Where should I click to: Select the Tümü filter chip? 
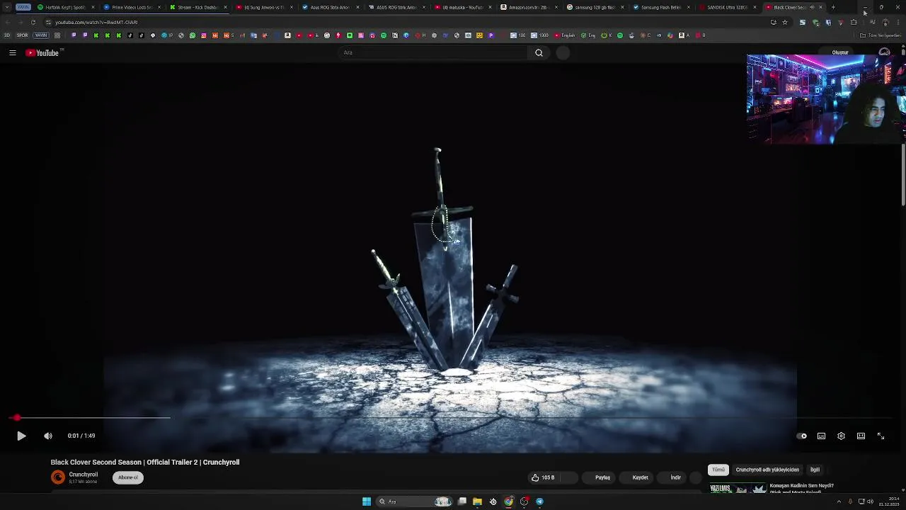[718, 470]
